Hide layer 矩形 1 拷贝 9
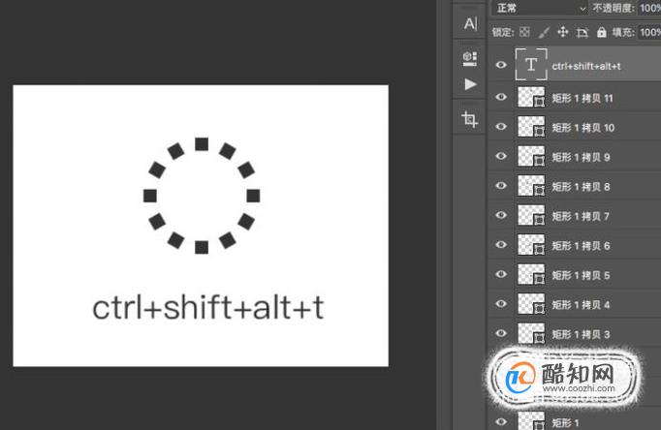661x430 pixels. (501, 156)
